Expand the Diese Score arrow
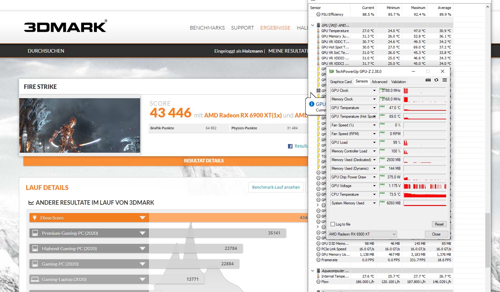 click(142, 218)
